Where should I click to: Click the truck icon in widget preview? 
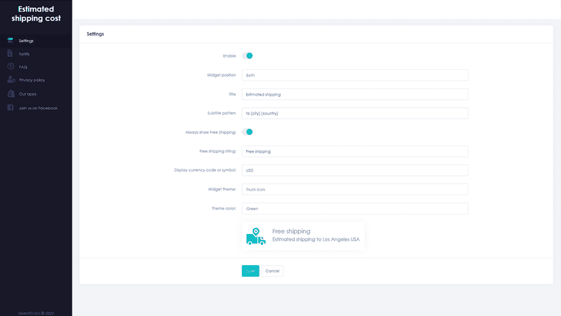tap(256, 236)
